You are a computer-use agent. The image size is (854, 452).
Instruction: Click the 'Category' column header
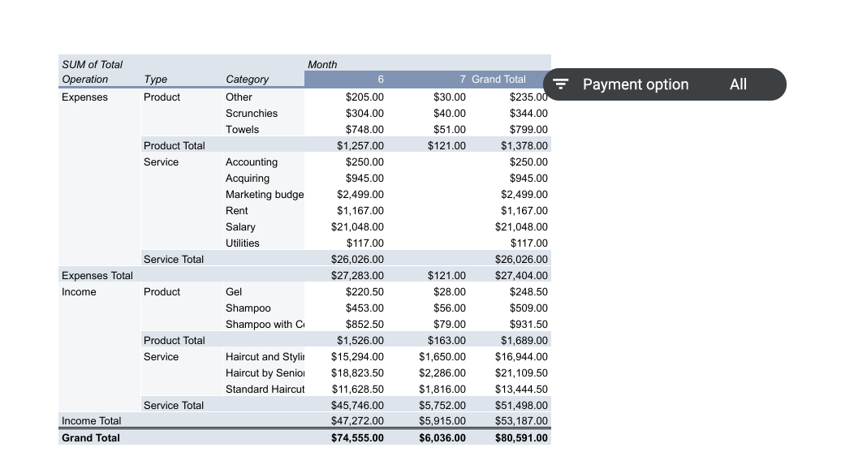click(x=248, y=79)
